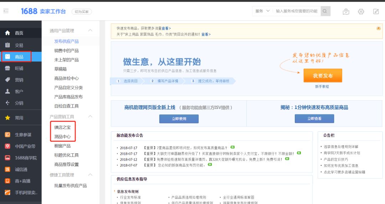Switch to buyer mode via 切为买家
385x204 pixels.
[82, 11]
